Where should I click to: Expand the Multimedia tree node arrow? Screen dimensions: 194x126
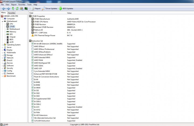2,53
